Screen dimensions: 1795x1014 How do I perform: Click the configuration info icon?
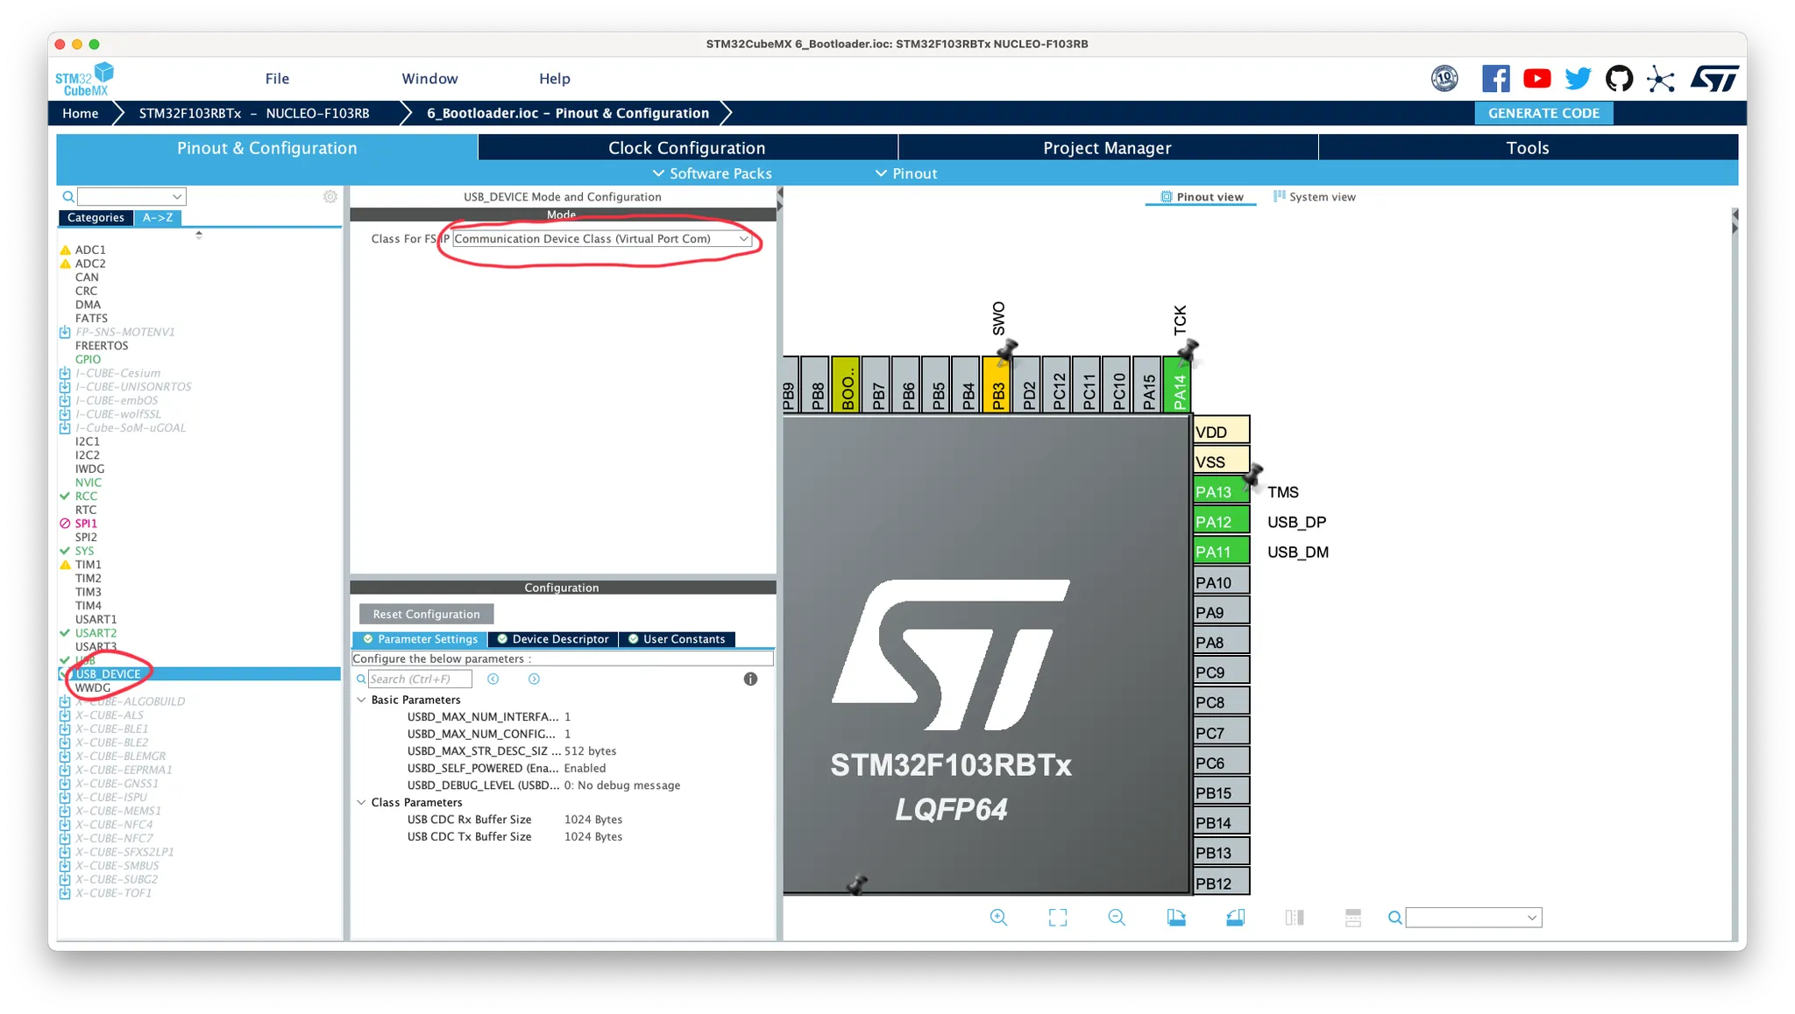(750, 679)
